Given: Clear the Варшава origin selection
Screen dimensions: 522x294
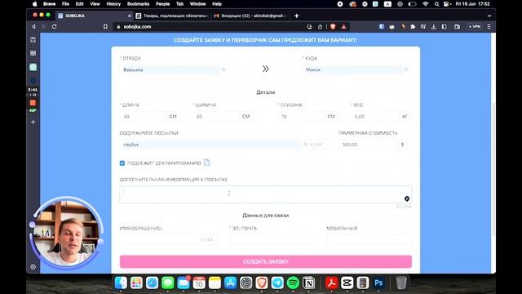Looking at the screenshot, I should [x=223, y=69].
